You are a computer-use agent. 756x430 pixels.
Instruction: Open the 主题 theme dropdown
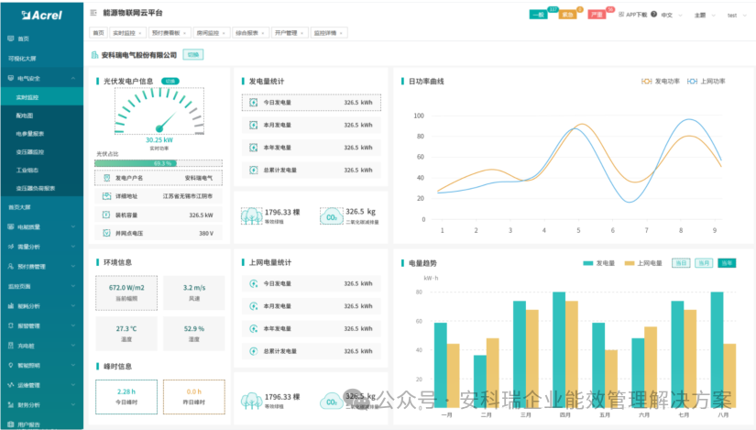(x=705, y=15)
